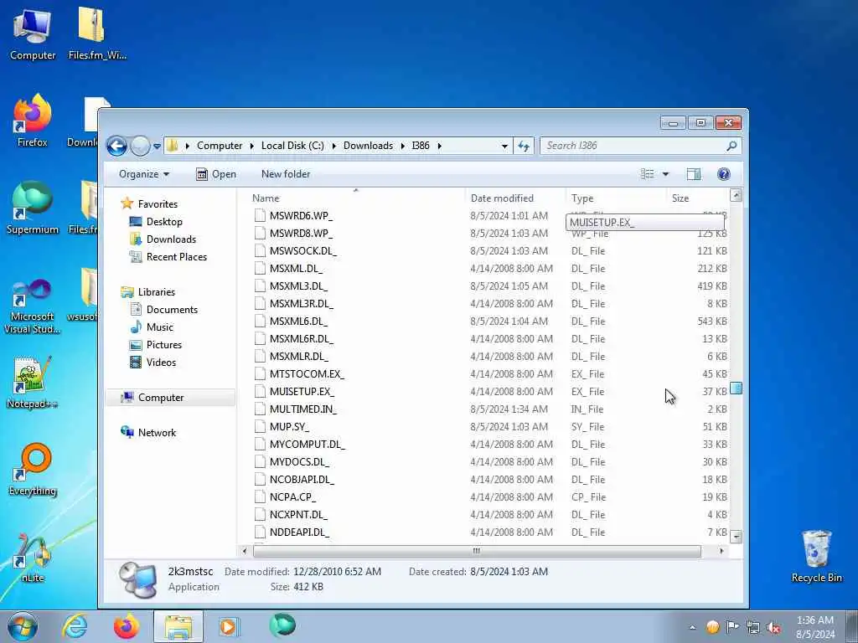Screen dimensions: 858x643
Task: Launch nLite desktop shortcut
Action: coord(33,557)
